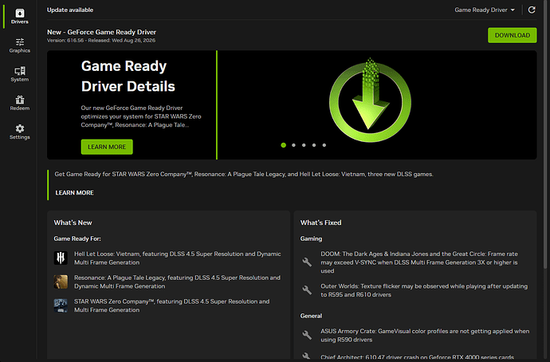Click the "Gaming" subheading under What's Fixed
Image resolution: width=550 pixels, height=362 pixels.
311,238
